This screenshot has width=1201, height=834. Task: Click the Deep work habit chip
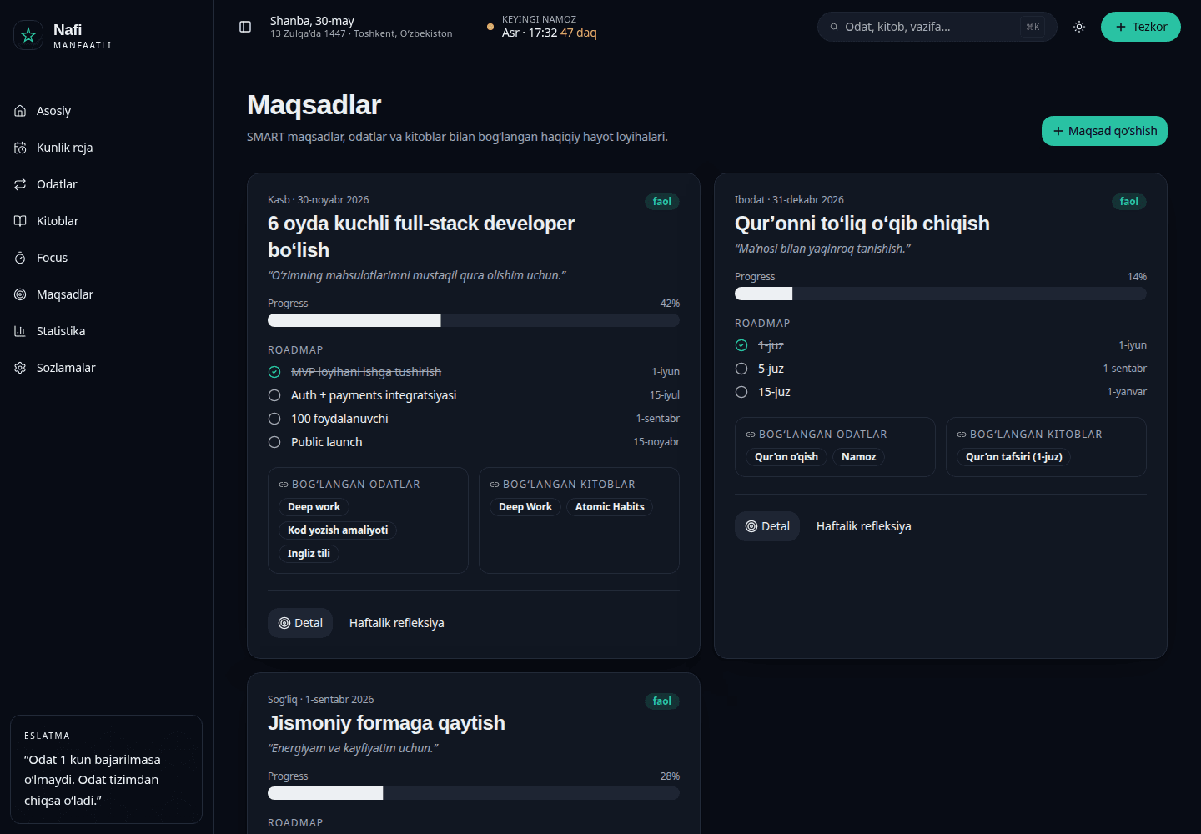click(314, 507)
